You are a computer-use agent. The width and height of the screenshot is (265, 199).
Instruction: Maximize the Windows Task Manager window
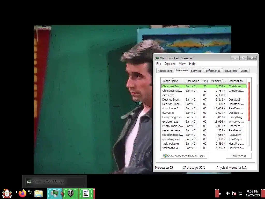tap(243, 58)
